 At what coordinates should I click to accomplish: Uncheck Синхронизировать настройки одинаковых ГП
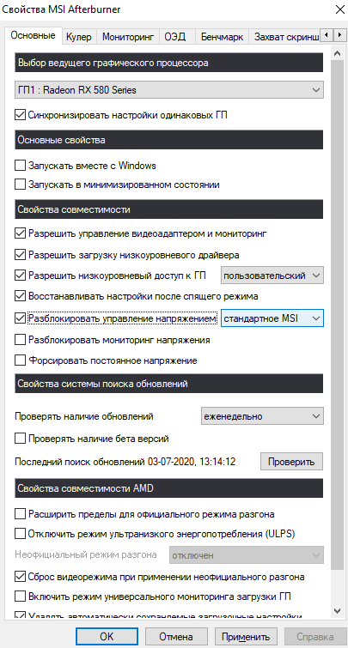20,115
